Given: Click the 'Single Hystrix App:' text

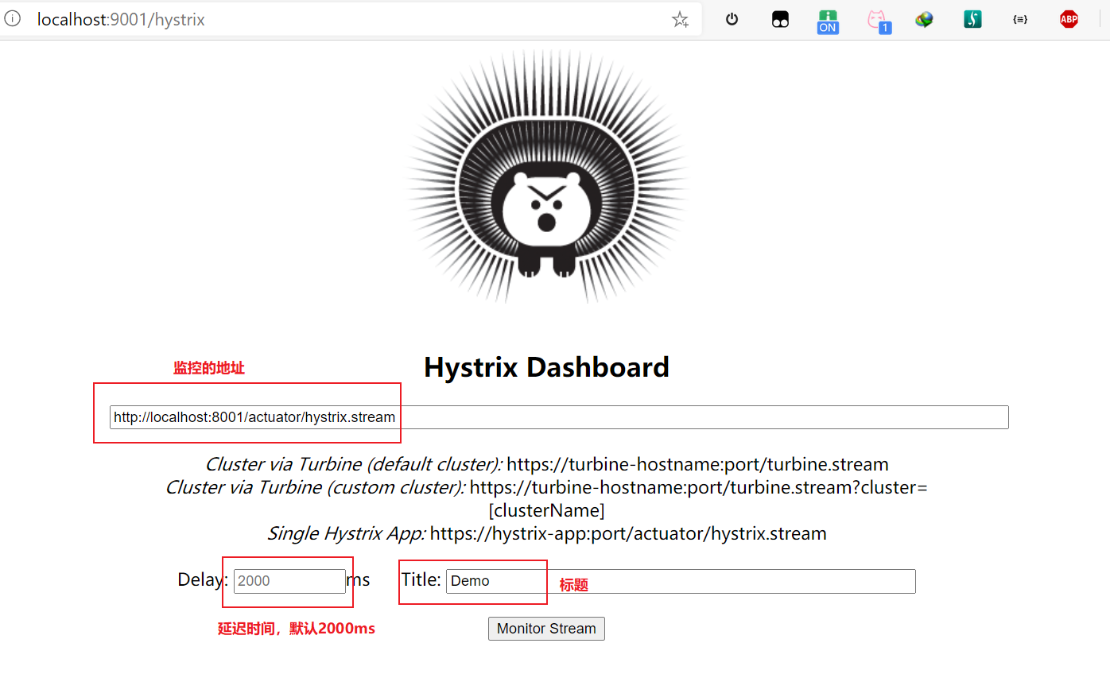Looking at the screenshot, I should pyautogui.click(x=347, y=533).
